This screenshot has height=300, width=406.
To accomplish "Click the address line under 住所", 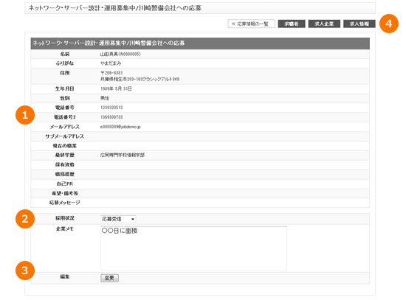I will pos(140,79).
